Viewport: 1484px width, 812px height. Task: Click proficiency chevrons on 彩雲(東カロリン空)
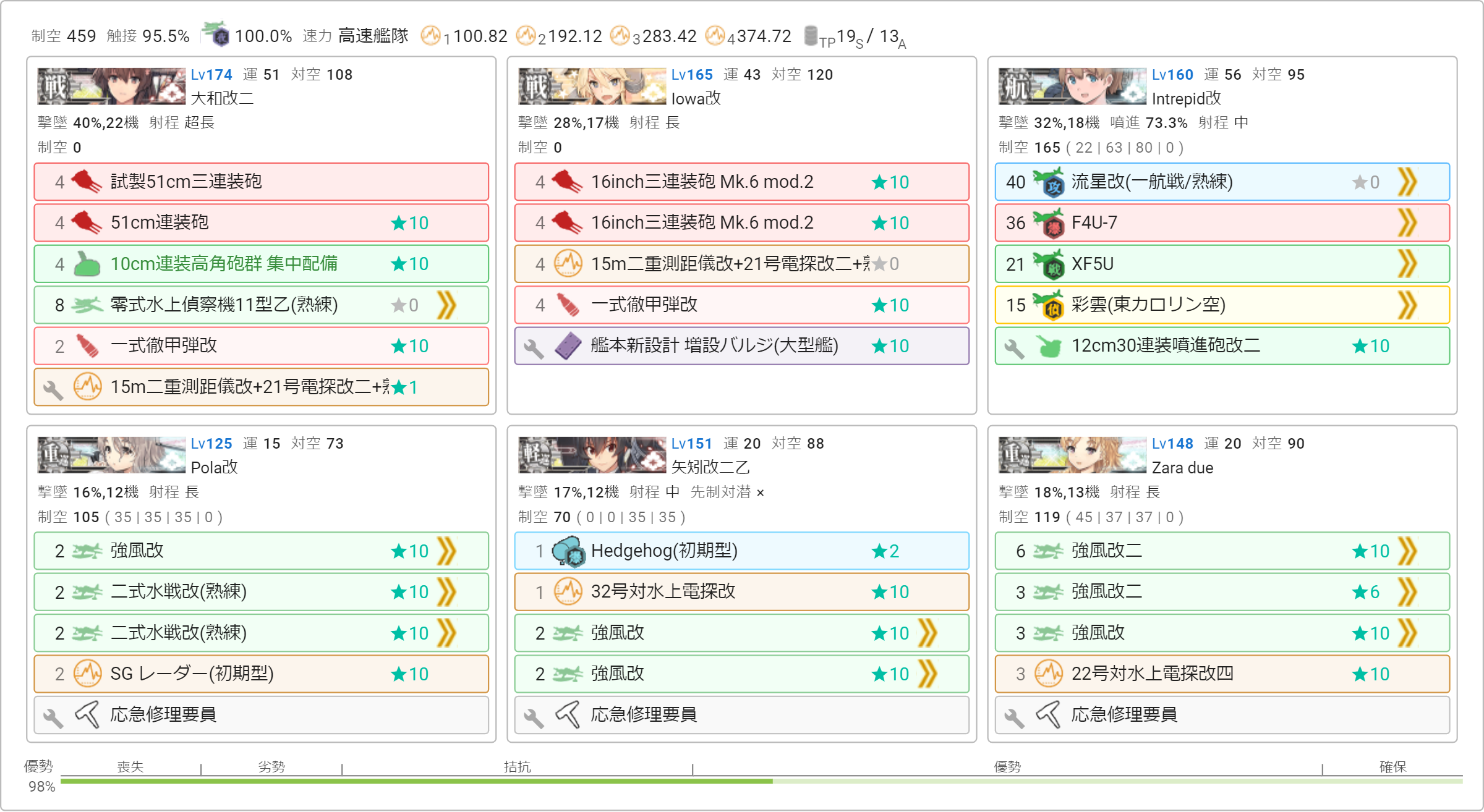click(1407, 305)
